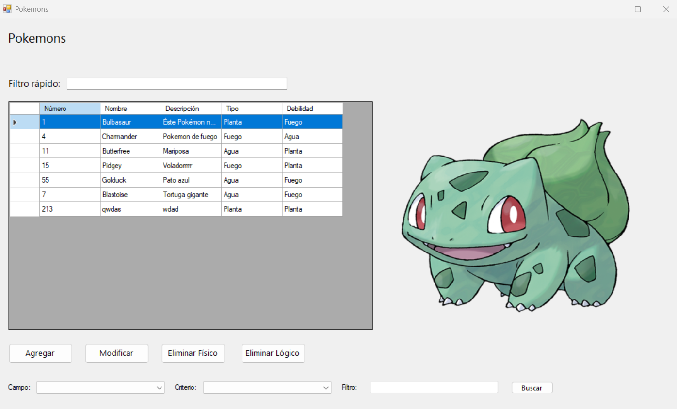Screen dimensions: 677x409
Task: Select the Butterfree name cell
Action: pos(130,151)
